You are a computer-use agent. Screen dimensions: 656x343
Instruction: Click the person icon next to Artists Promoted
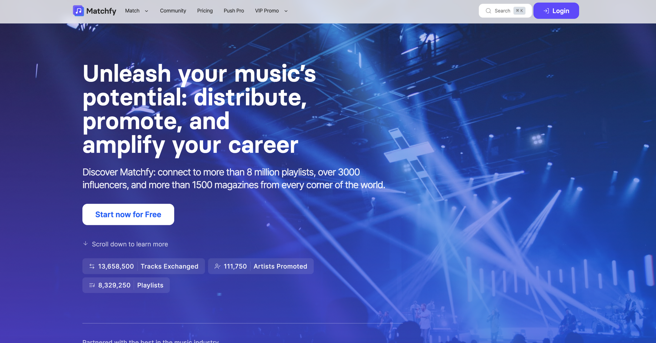217,266
